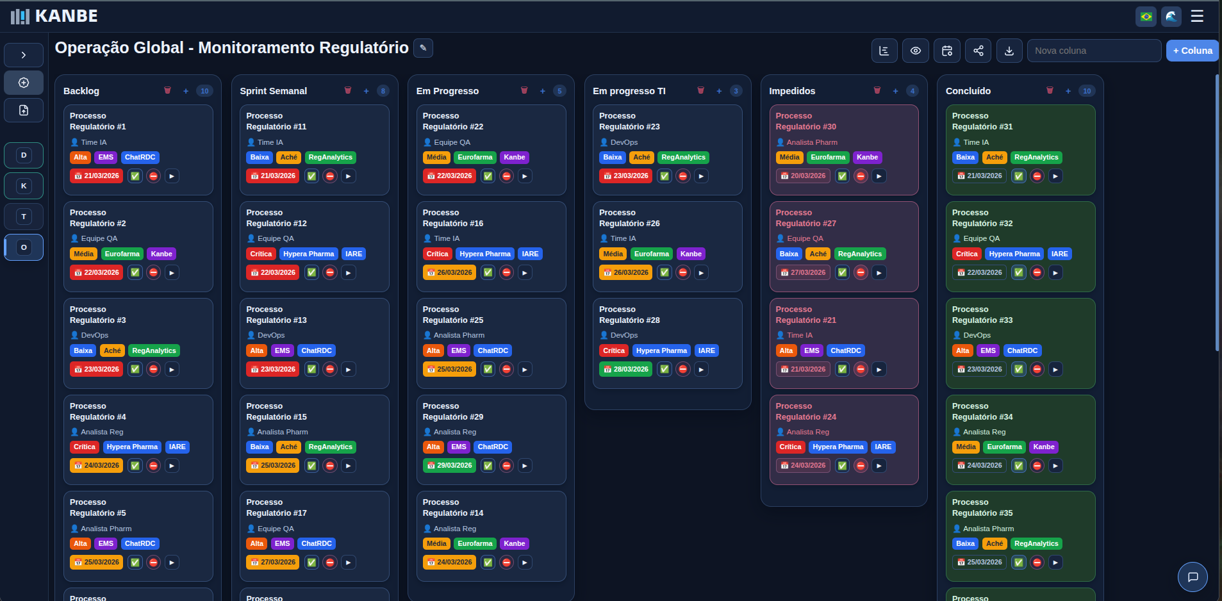Click the file upload icon in the left sidebar
This screenshot has width=1222, height=601.
24,110
